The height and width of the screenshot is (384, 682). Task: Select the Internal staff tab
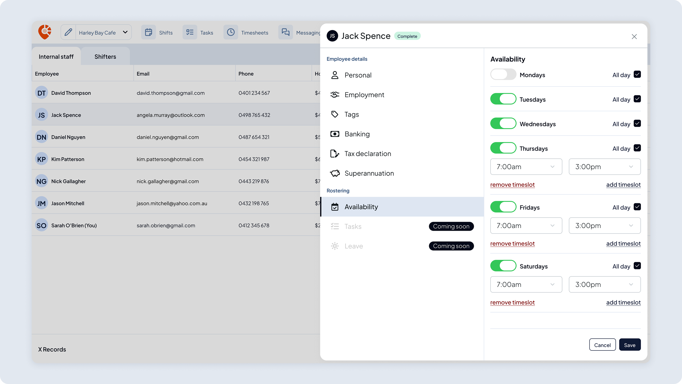[56, 56]
